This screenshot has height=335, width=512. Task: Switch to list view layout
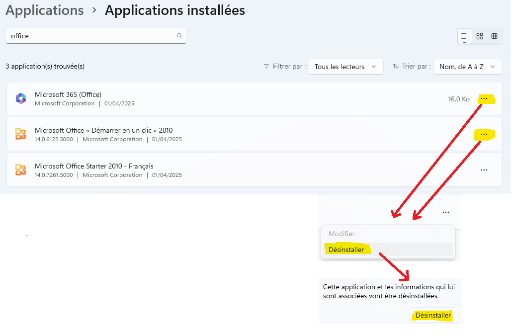pos(465,36)
